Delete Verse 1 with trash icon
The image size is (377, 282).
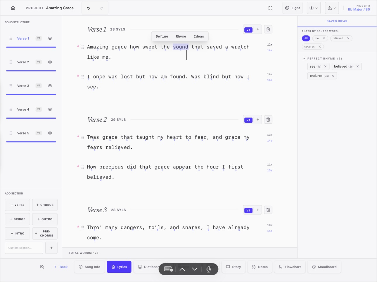(x=268, y=29)
